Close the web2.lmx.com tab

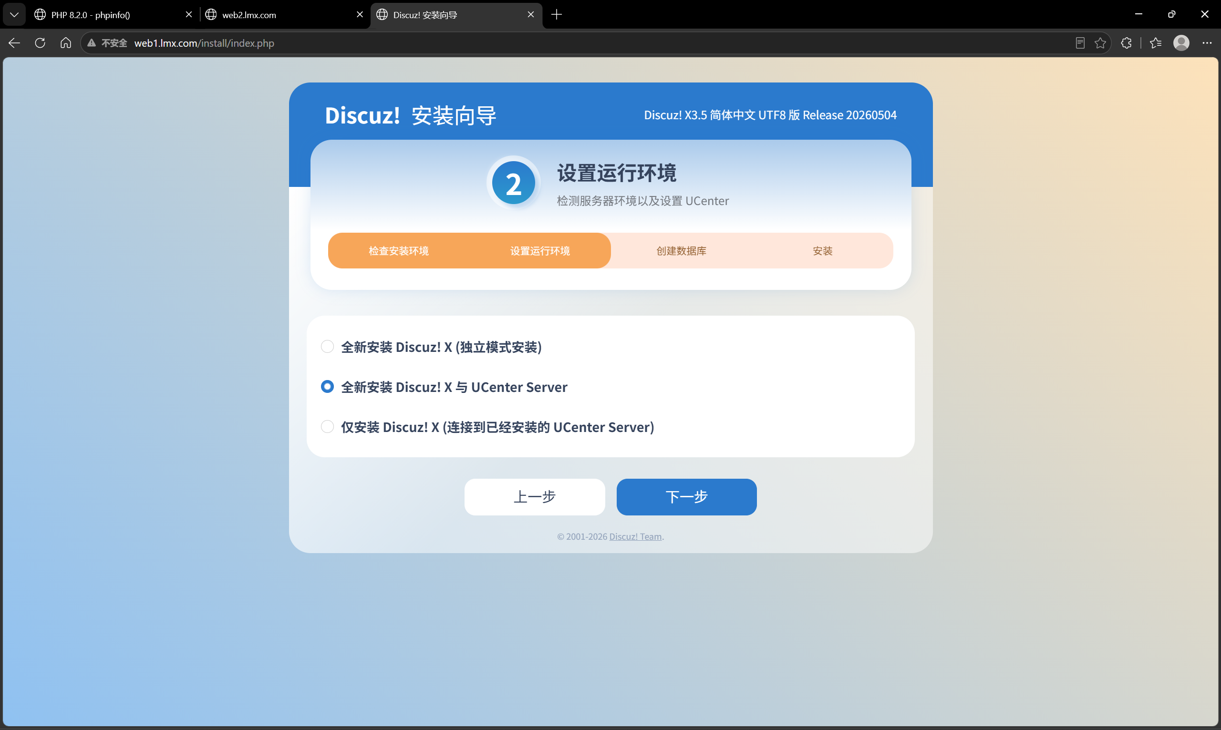(x=360, y=14)
